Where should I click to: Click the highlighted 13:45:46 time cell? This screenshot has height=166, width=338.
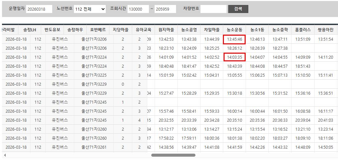(x=235, y=39)
